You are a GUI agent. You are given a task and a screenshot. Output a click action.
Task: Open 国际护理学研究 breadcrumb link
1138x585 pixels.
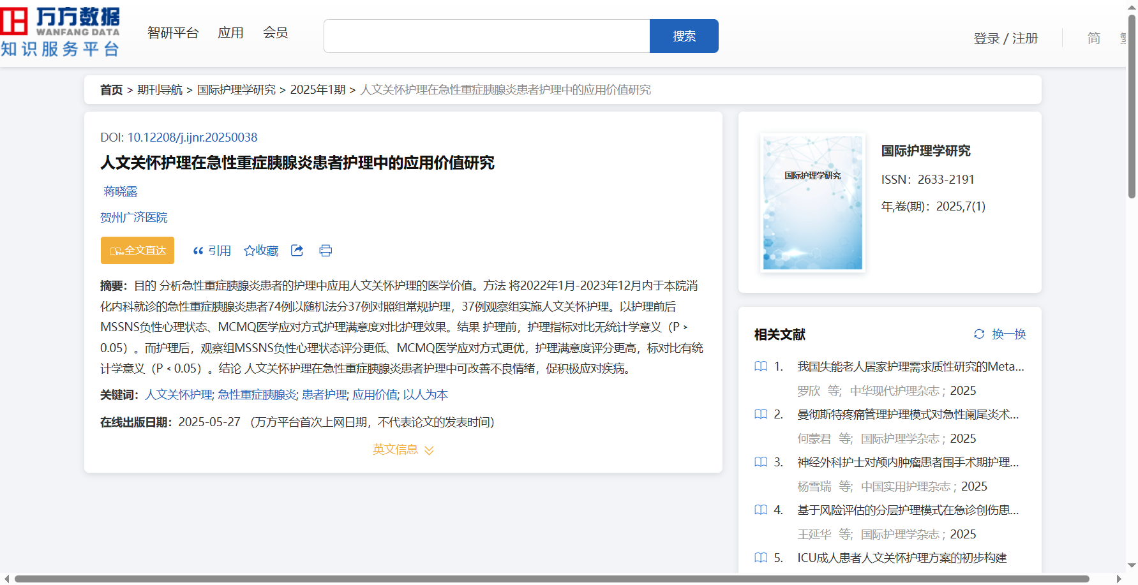(236, 90)
